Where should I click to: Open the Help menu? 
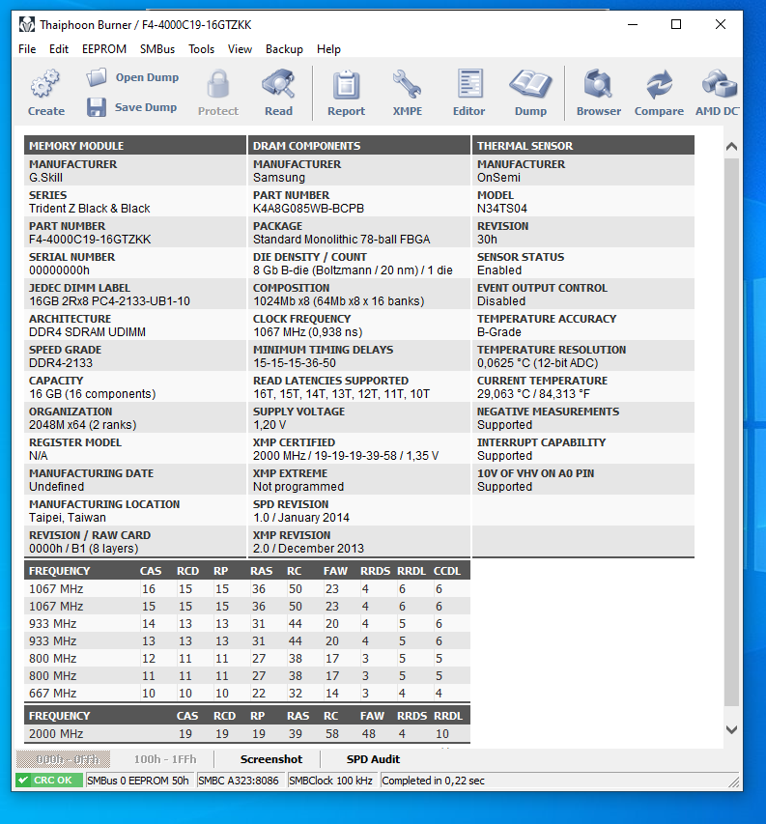pos(328,49)
